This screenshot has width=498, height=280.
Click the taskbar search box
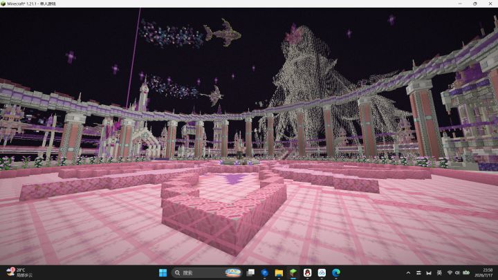pyautogui.click(x=207, y=272)
